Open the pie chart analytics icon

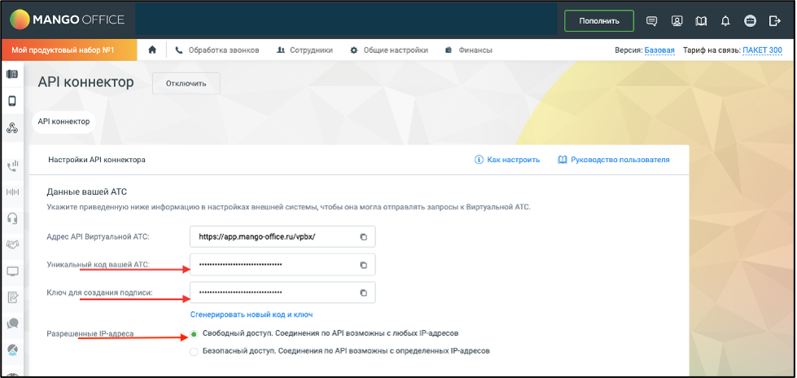[x=12, y=350]
